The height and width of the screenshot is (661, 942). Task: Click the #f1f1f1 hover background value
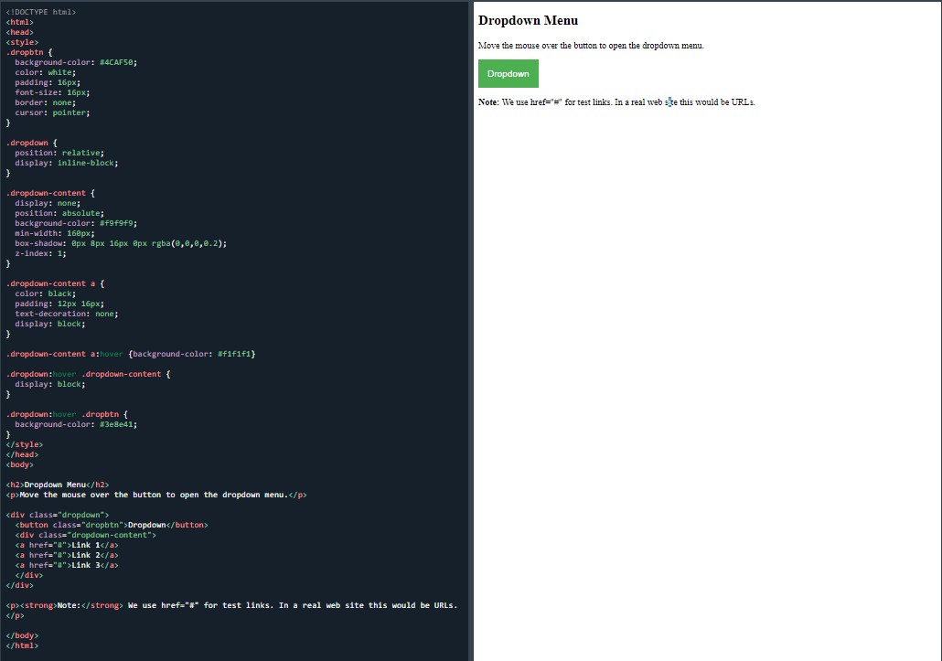coord(236,354)
